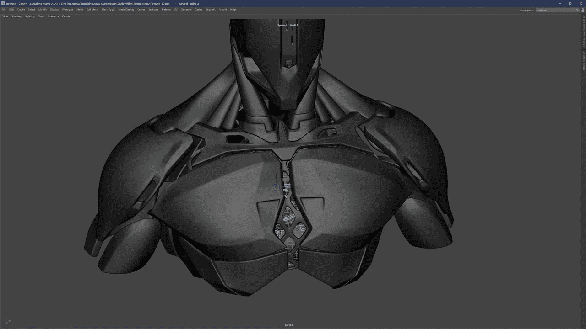Click the Maya application icon in title bar

[3, 4]
